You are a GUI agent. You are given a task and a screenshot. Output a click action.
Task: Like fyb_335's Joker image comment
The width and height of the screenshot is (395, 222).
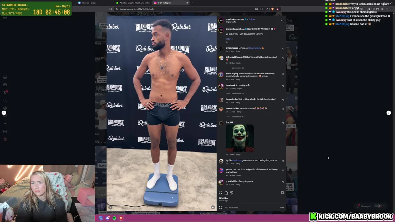pos(283,123)
